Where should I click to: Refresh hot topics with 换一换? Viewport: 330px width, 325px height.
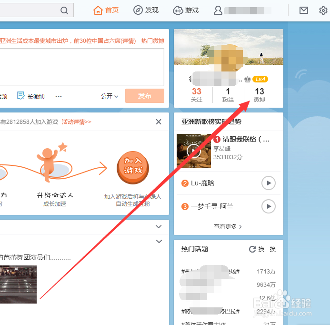[x=262, y=249]
